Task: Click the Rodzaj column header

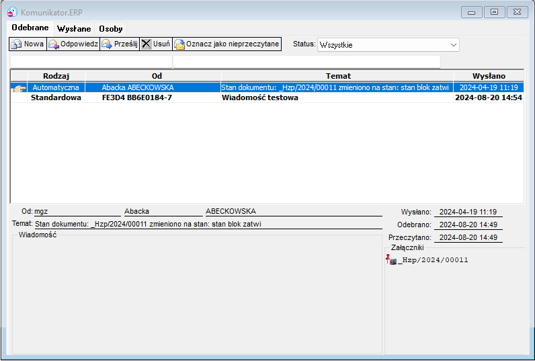Action: click(x=56, y=76)
